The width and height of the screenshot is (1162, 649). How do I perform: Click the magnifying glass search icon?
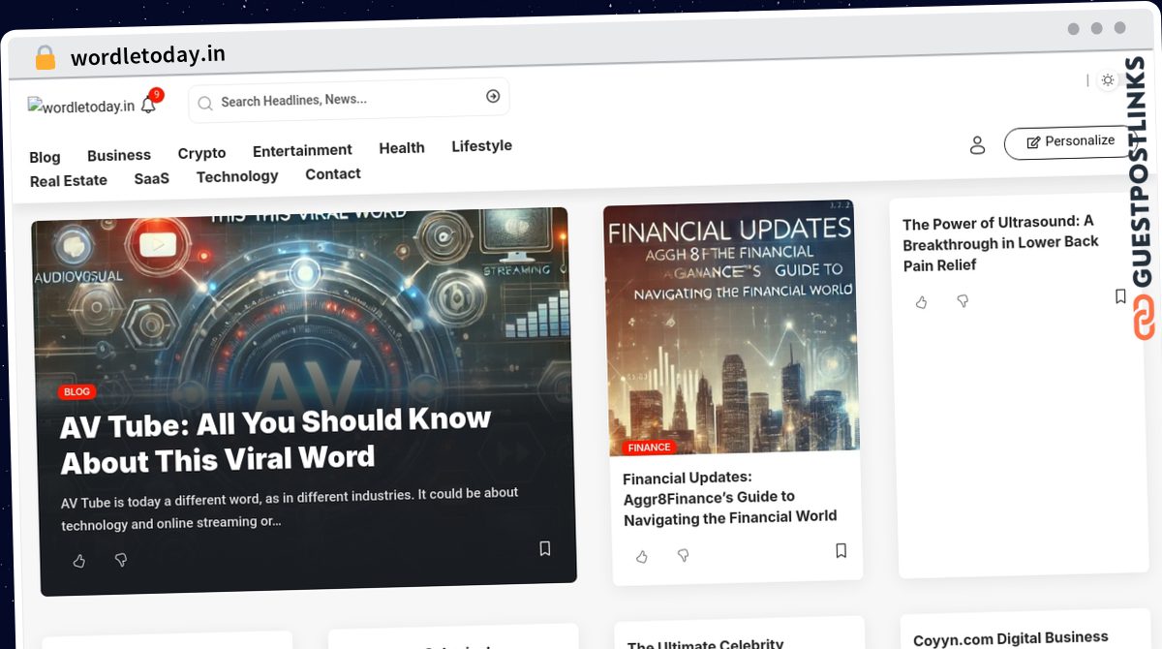205,102
